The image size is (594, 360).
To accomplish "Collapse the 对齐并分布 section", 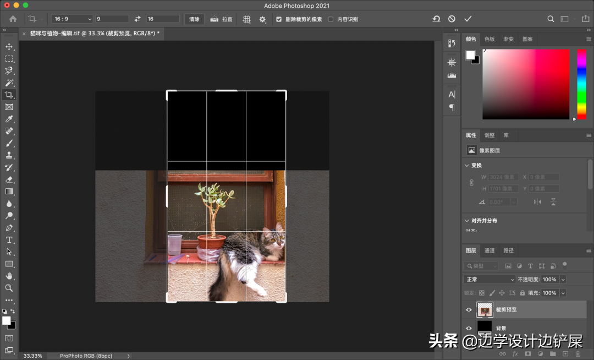I will [467, 221].
